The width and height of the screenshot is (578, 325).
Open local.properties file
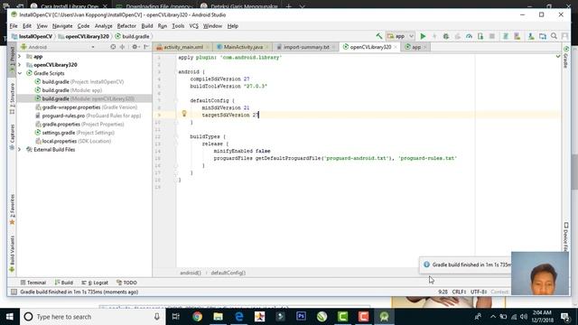(x=73, y=141)
